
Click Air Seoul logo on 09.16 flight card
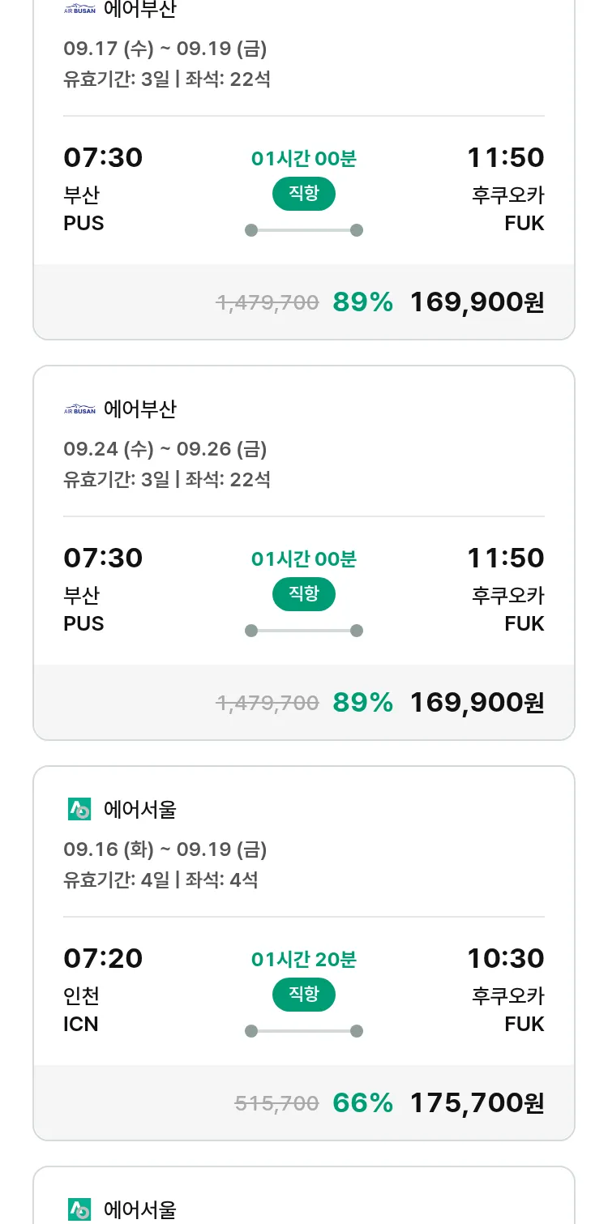[79, 809]
